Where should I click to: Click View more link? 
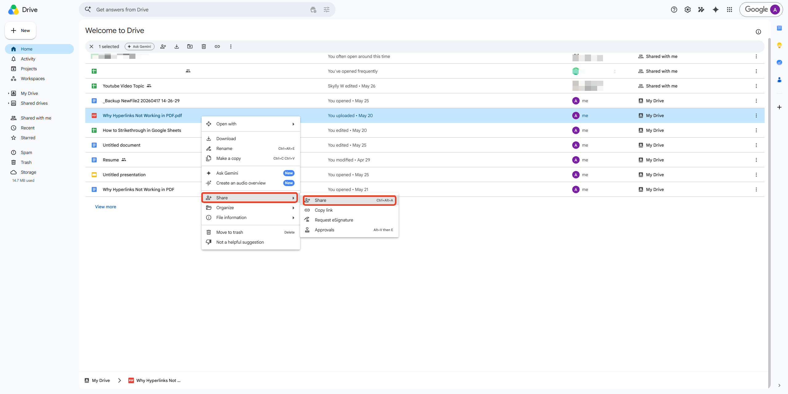click(106, 207)
